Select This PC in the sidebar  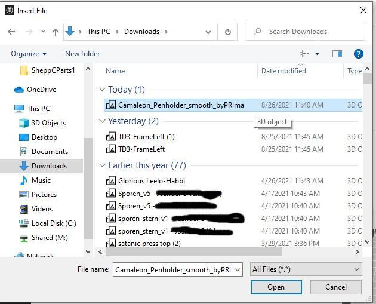click(x=32, y=109)
